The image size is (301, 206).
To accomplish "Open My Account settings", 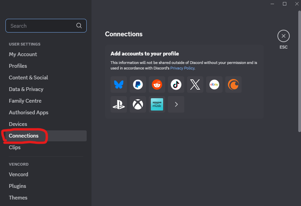I will click(23, 54).
